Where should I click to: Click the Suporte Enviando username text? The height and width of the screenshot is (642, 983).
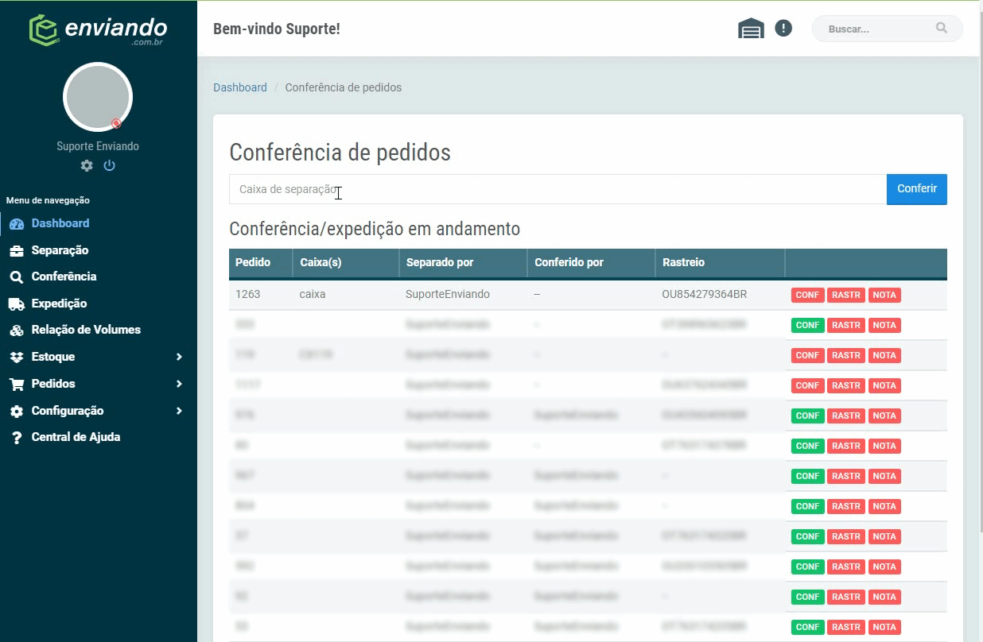[98, 146]
